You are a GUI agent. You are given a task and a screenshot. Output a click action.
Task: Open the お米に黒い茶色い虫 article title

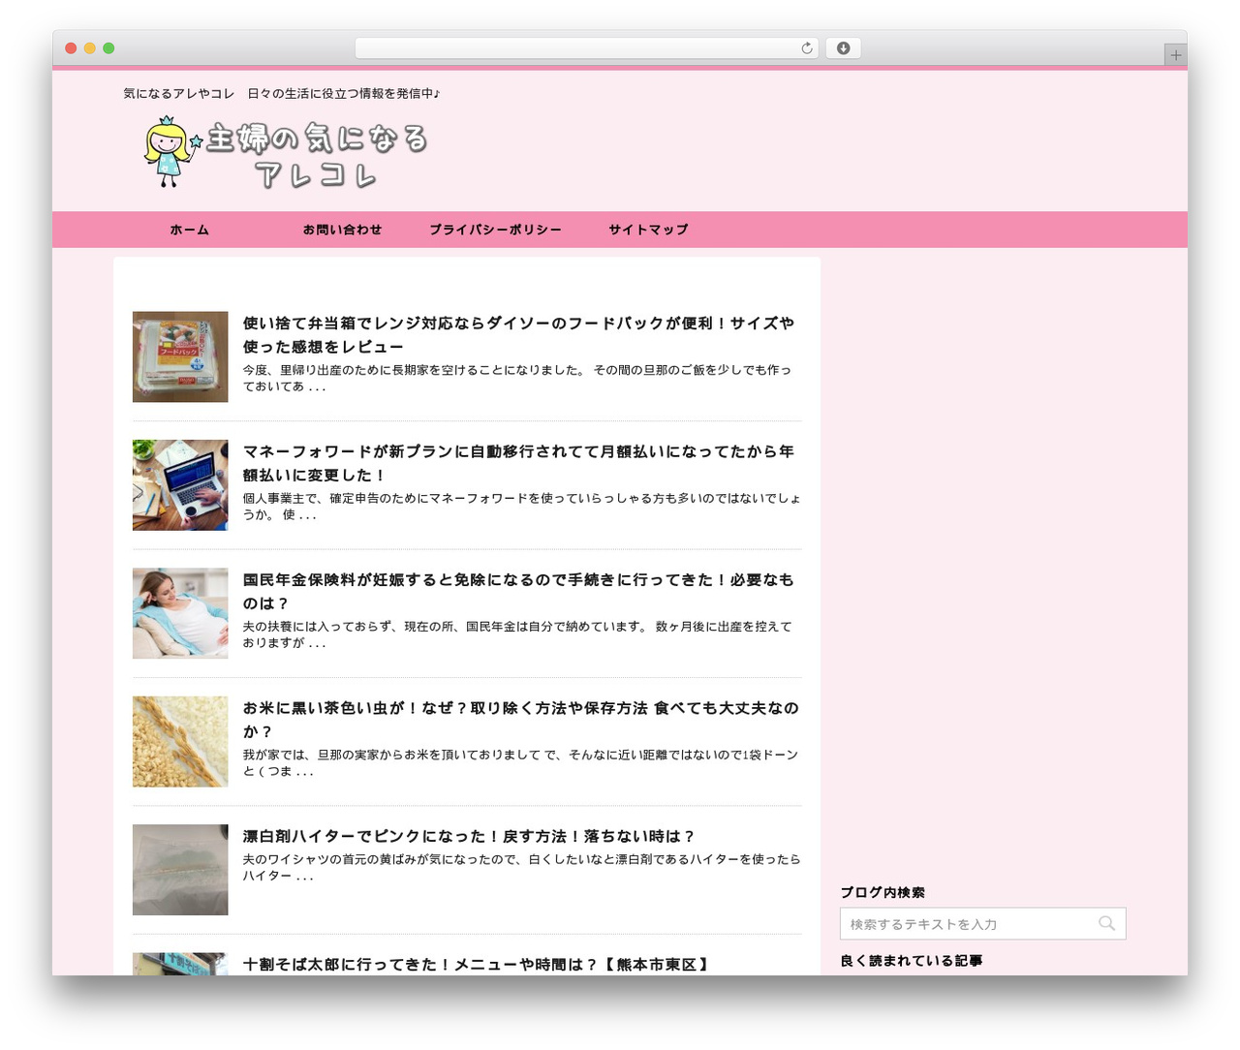520,720
